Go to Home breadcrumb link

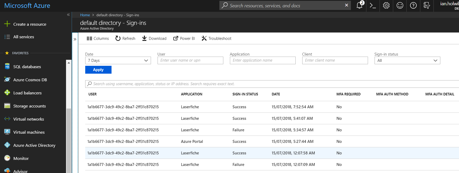tap(85, 15)
